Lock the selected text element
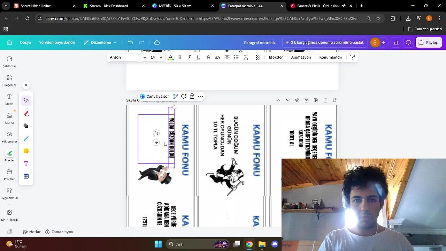This screenshot has height=251, width=446. coord(192,96)
